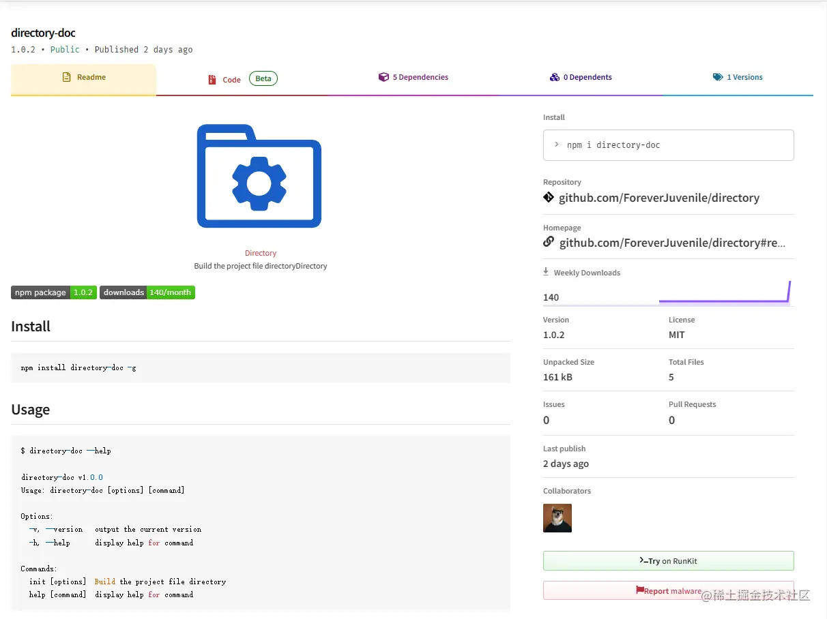Click the homepage chain link icon
The width and height of the screenshot is (827, 619).
[x=549, y=242]
